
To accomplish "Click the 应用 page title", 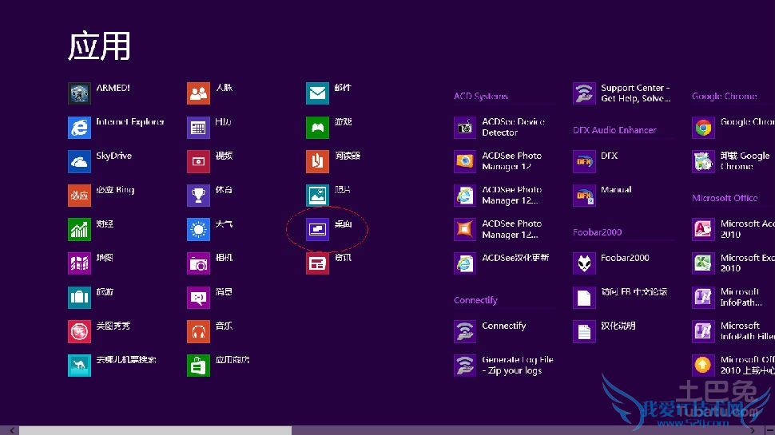I will (99, 46).
